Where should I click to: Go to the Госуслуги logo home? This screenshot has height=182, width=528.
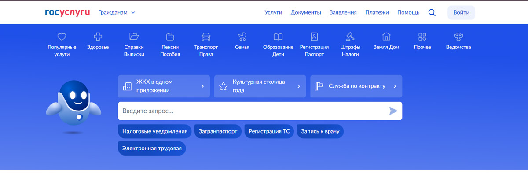coord(67,12)
